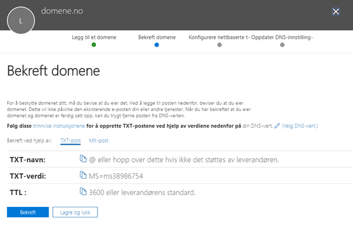Click the pencil edit DNS-vert icon
353x225 pixels.
coord(277,126)
